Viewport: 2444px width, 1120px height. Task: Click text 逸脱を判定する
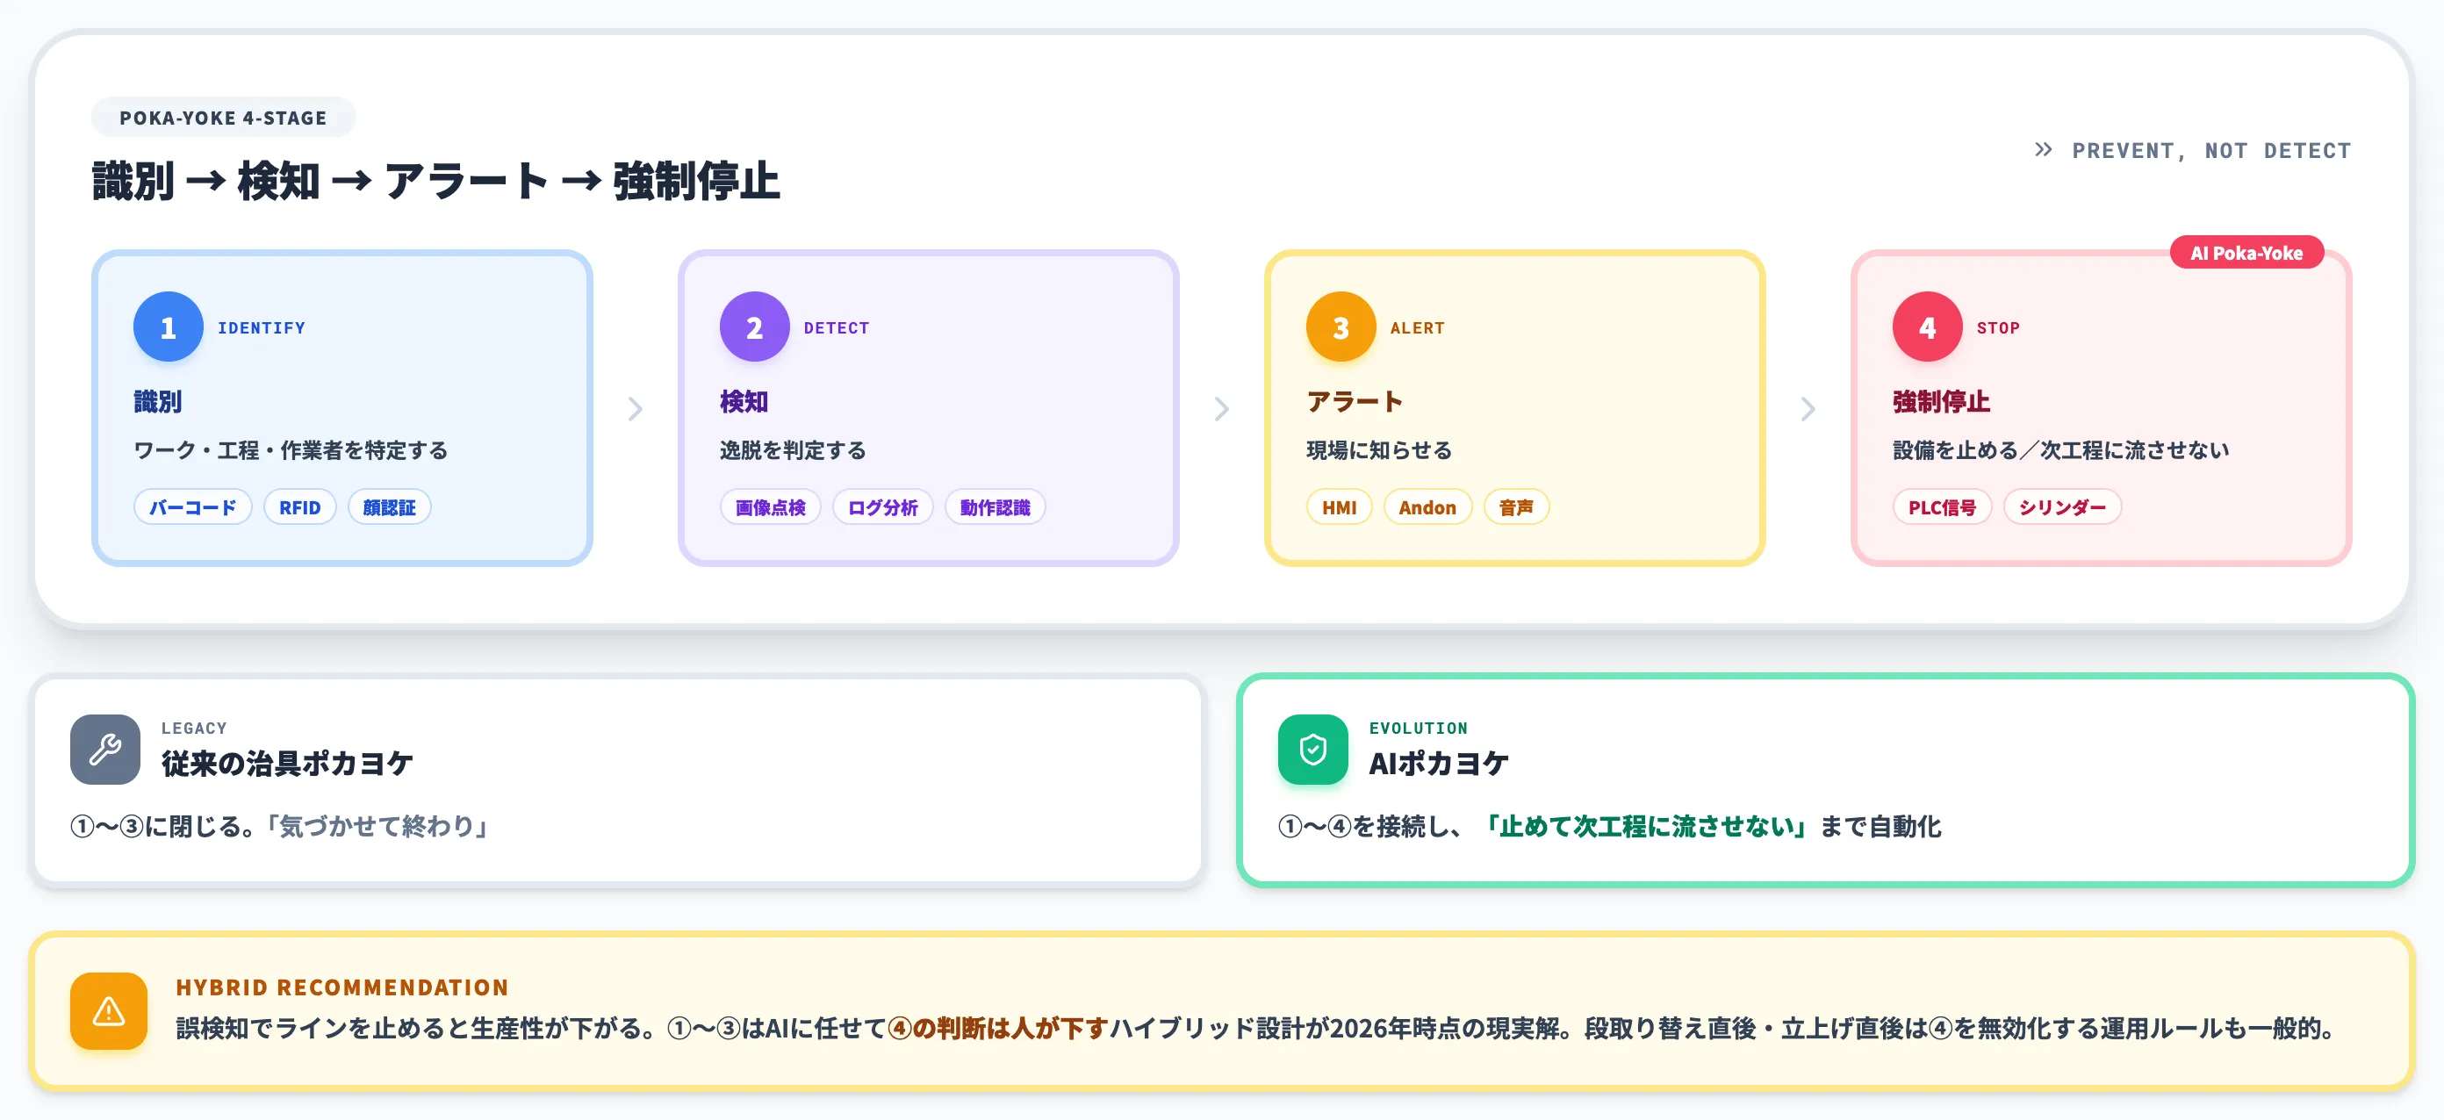coord(794,450)
